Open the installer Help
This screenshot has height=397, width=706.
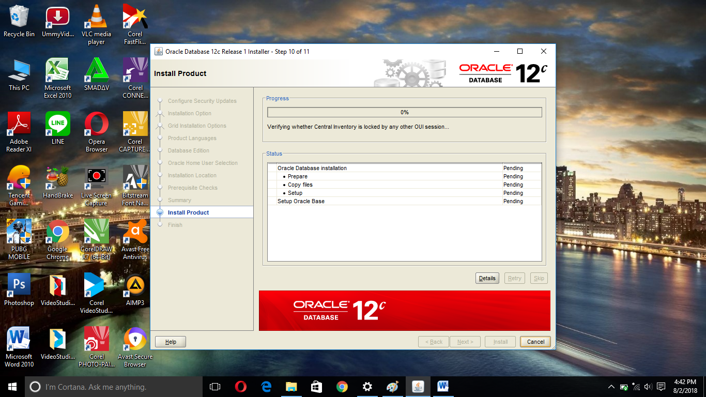coord(170,341)
